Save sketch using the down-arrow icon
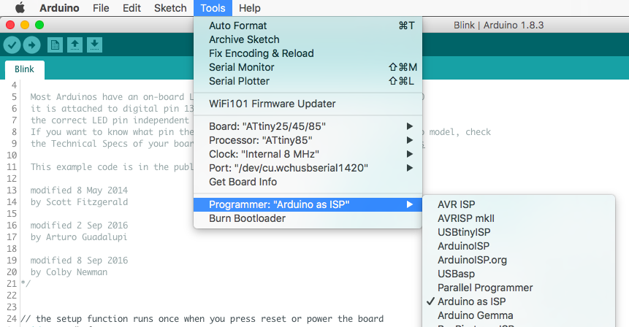 point(94,45)
